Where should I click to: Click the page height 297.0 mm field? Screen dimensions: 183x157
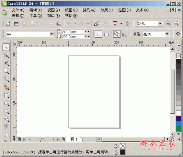(x=73, y=37)
